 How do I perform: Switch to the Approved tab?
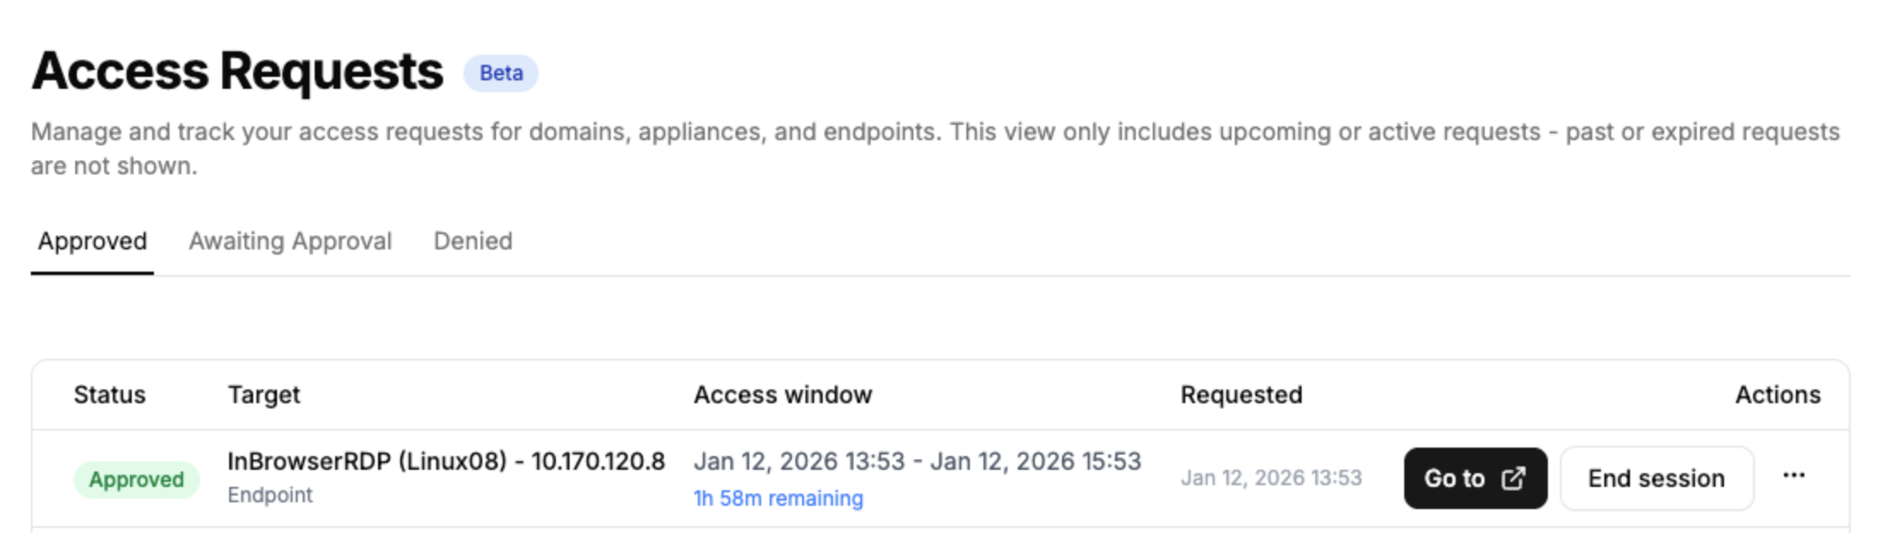click(92, 242)
